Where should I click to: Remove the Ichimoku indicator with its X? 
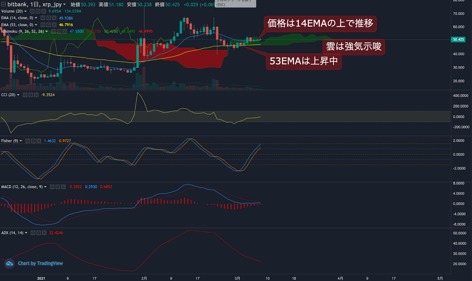[65, 31]
